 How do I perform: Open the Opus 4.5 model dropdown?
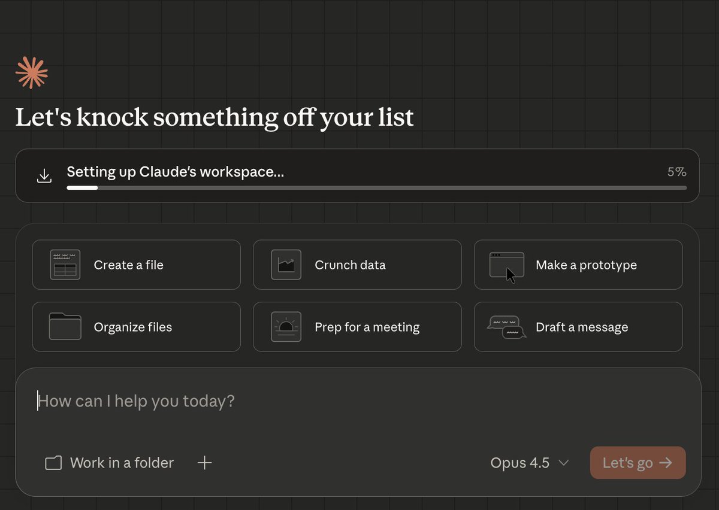point(530,463)
